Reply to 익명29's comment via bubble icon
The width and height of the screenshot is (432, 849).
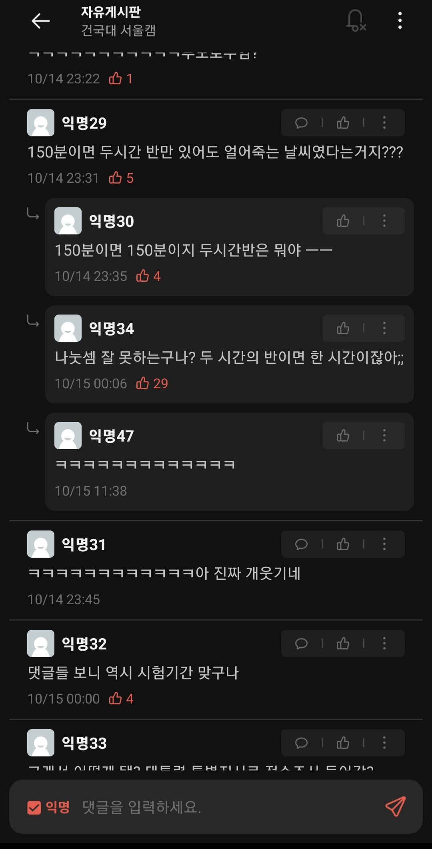301,123
